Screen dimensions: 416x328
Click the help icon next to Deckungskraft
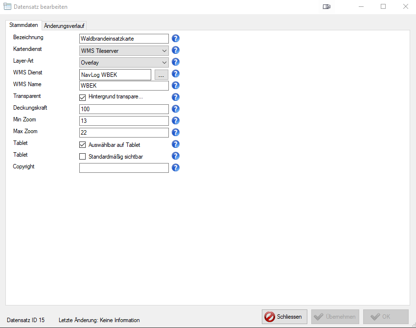tap(175, 109)
